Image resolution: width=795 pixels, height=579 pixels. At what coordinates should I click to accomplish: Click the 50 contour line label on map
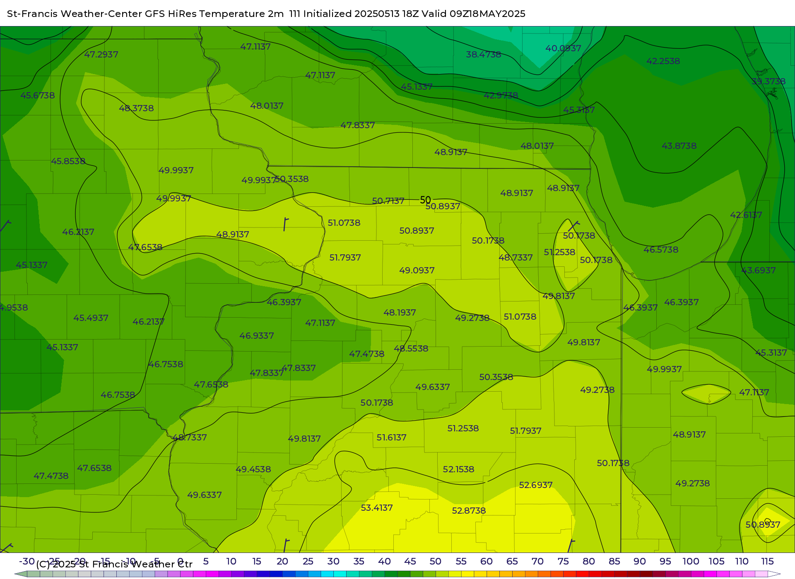coord(426,200)
